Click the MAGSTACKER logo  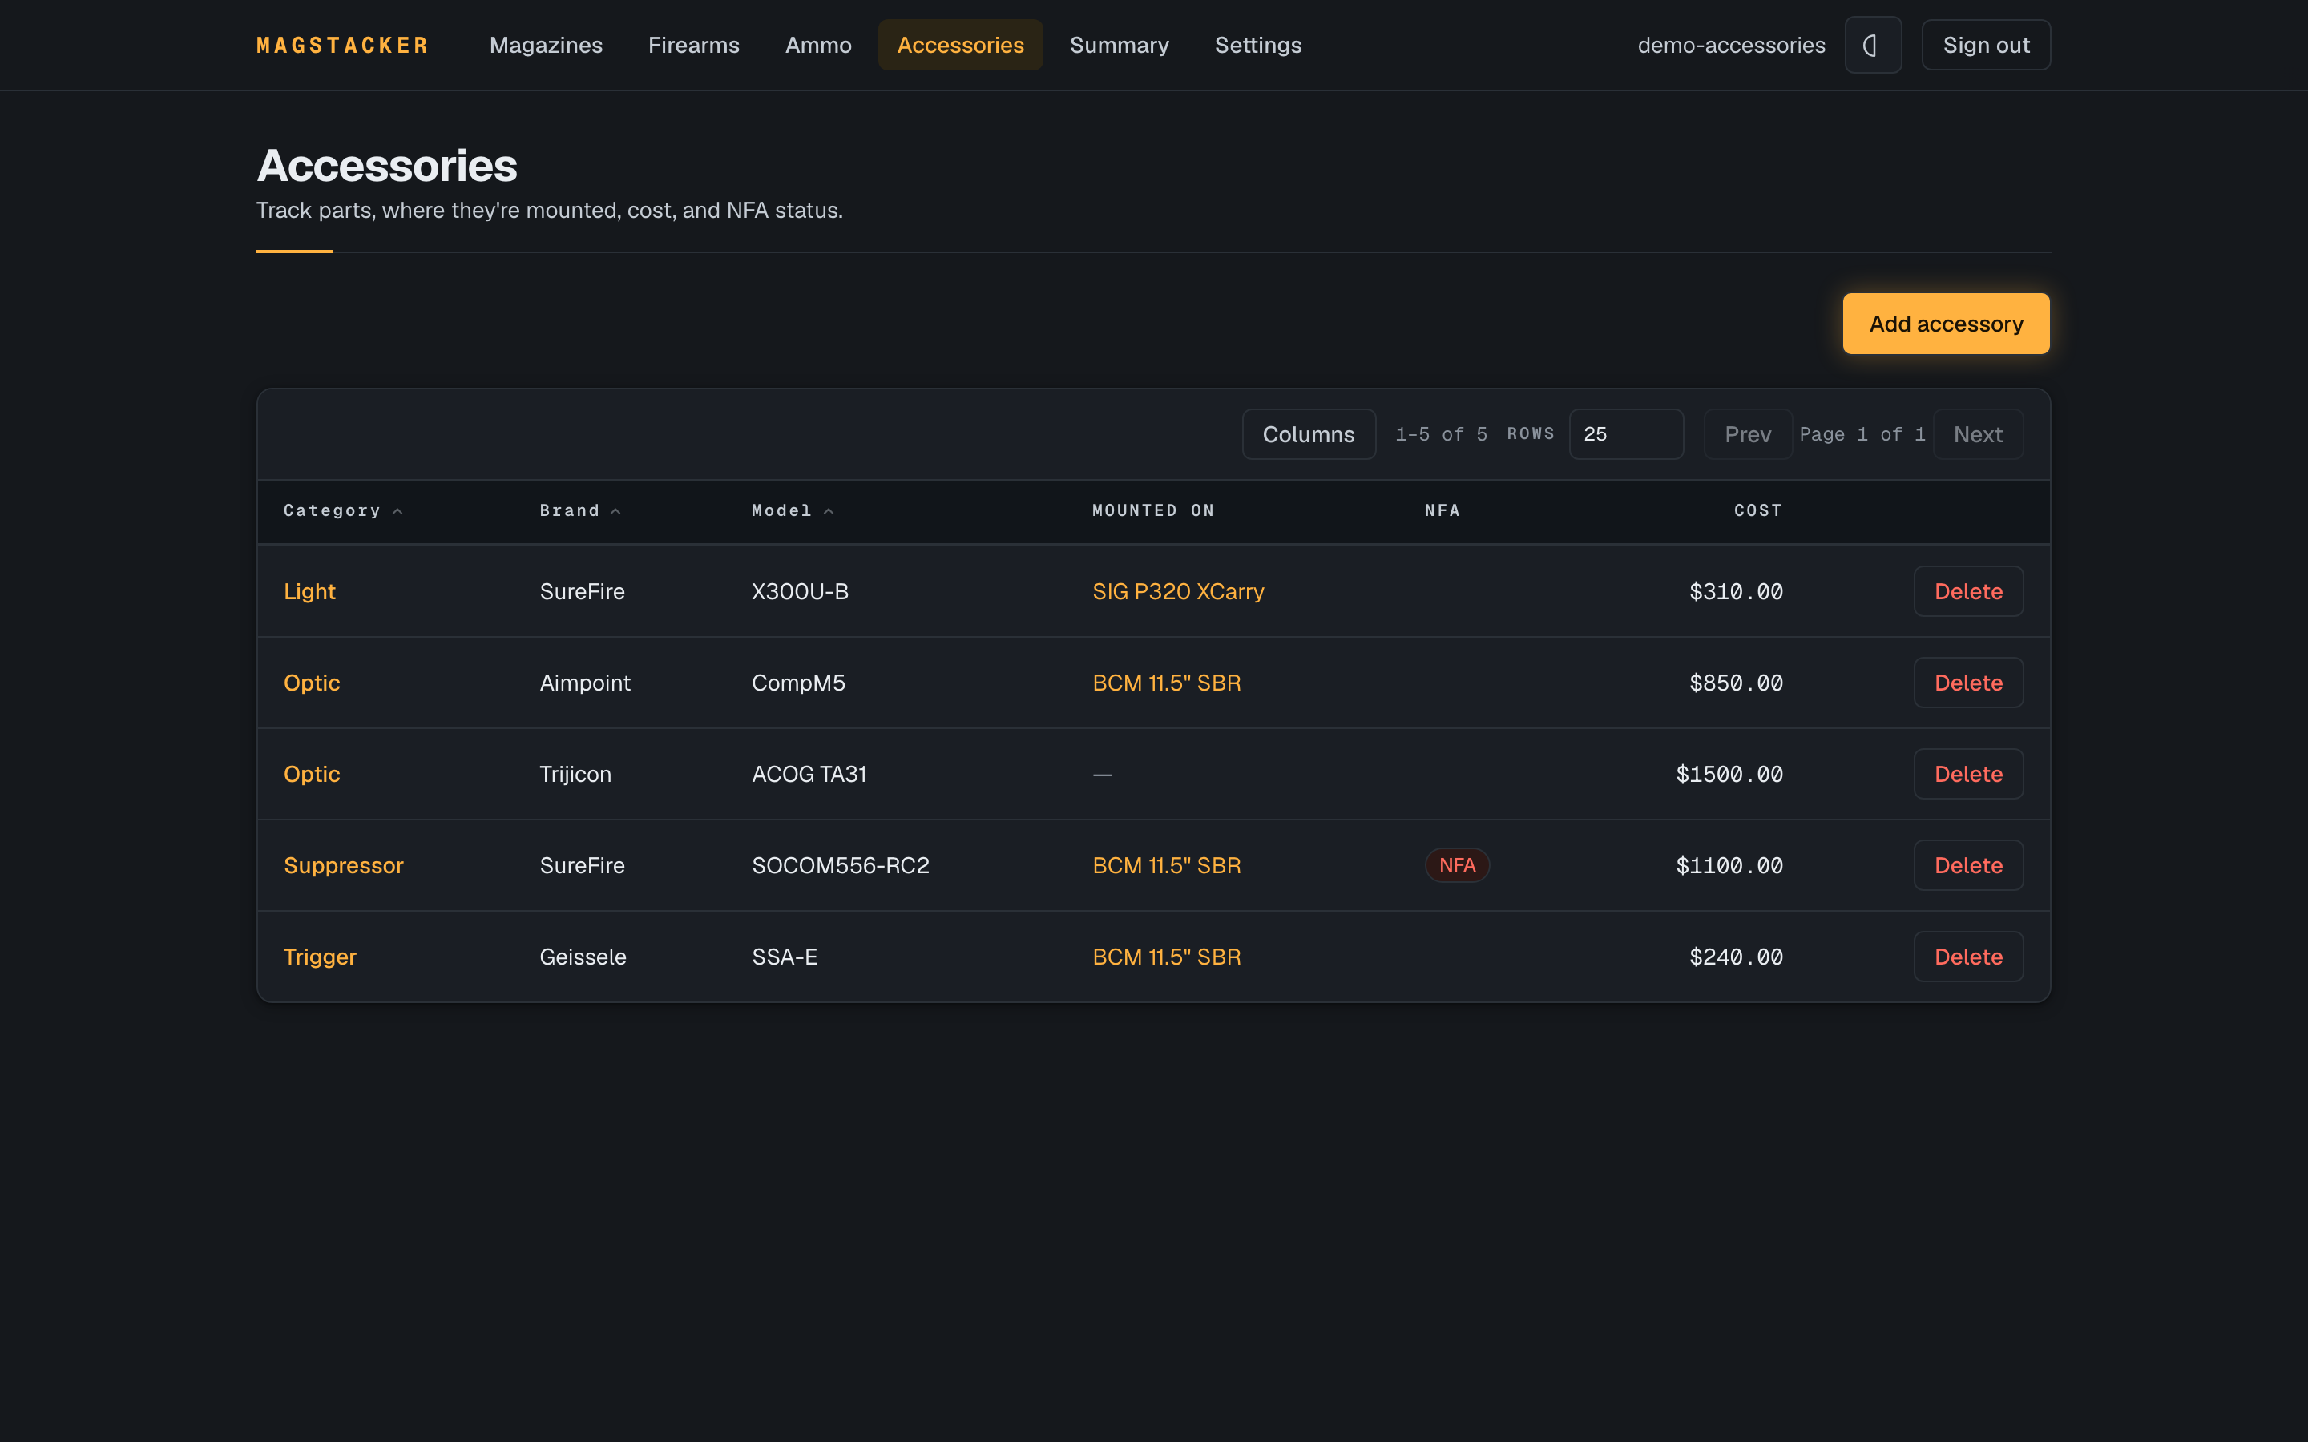tap(342, 45)
